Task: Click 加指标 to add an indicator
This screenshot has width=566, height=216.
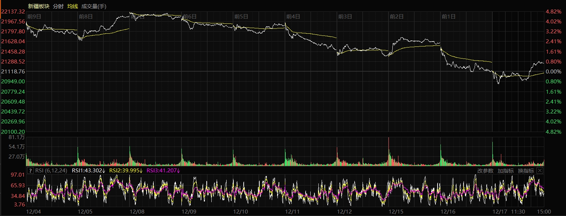Action: point(506,171)
